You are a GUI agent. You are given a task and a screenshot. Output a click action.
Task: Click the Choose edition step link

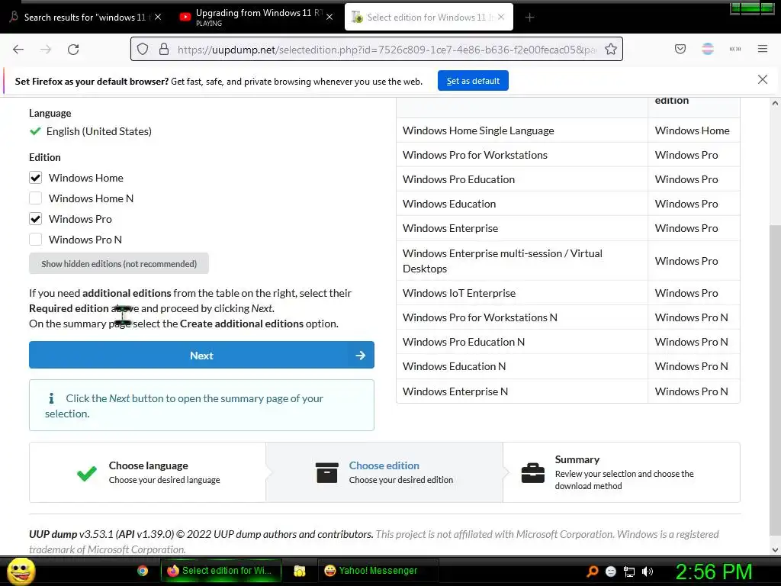click(384, 465)
